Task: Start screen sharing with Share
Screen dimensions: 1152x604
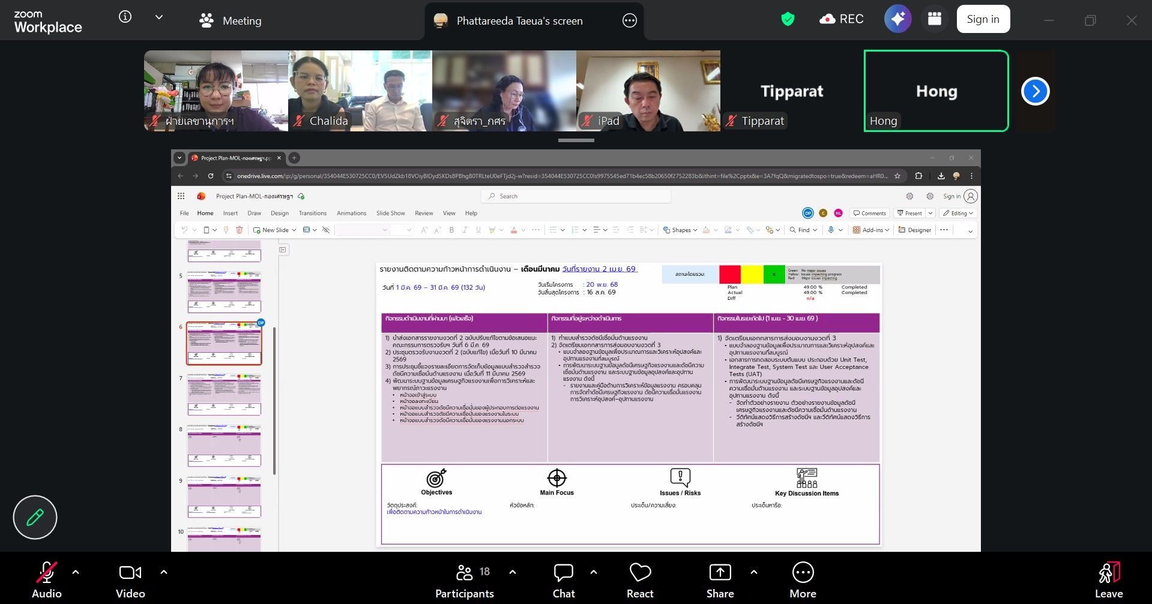Action: coord(720,581)
